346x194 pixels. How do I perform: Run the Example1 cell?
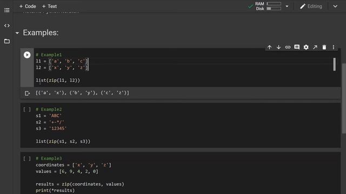click(27, 55)
